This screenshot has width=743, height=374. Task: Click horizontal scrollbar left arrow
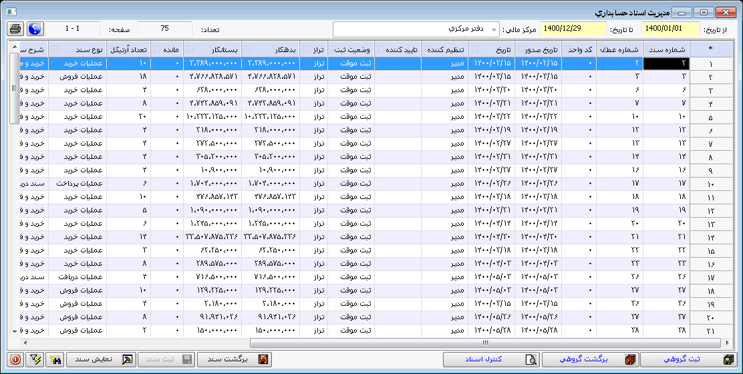25,343
